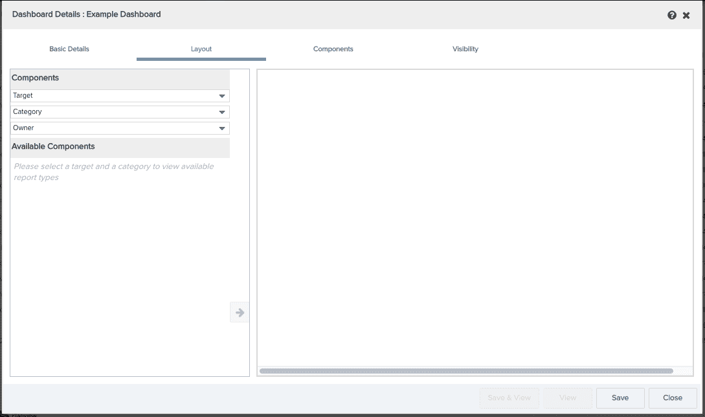Click the arrow to add selected component
This screenshot has width=705, height=417.
coord(240,312)
